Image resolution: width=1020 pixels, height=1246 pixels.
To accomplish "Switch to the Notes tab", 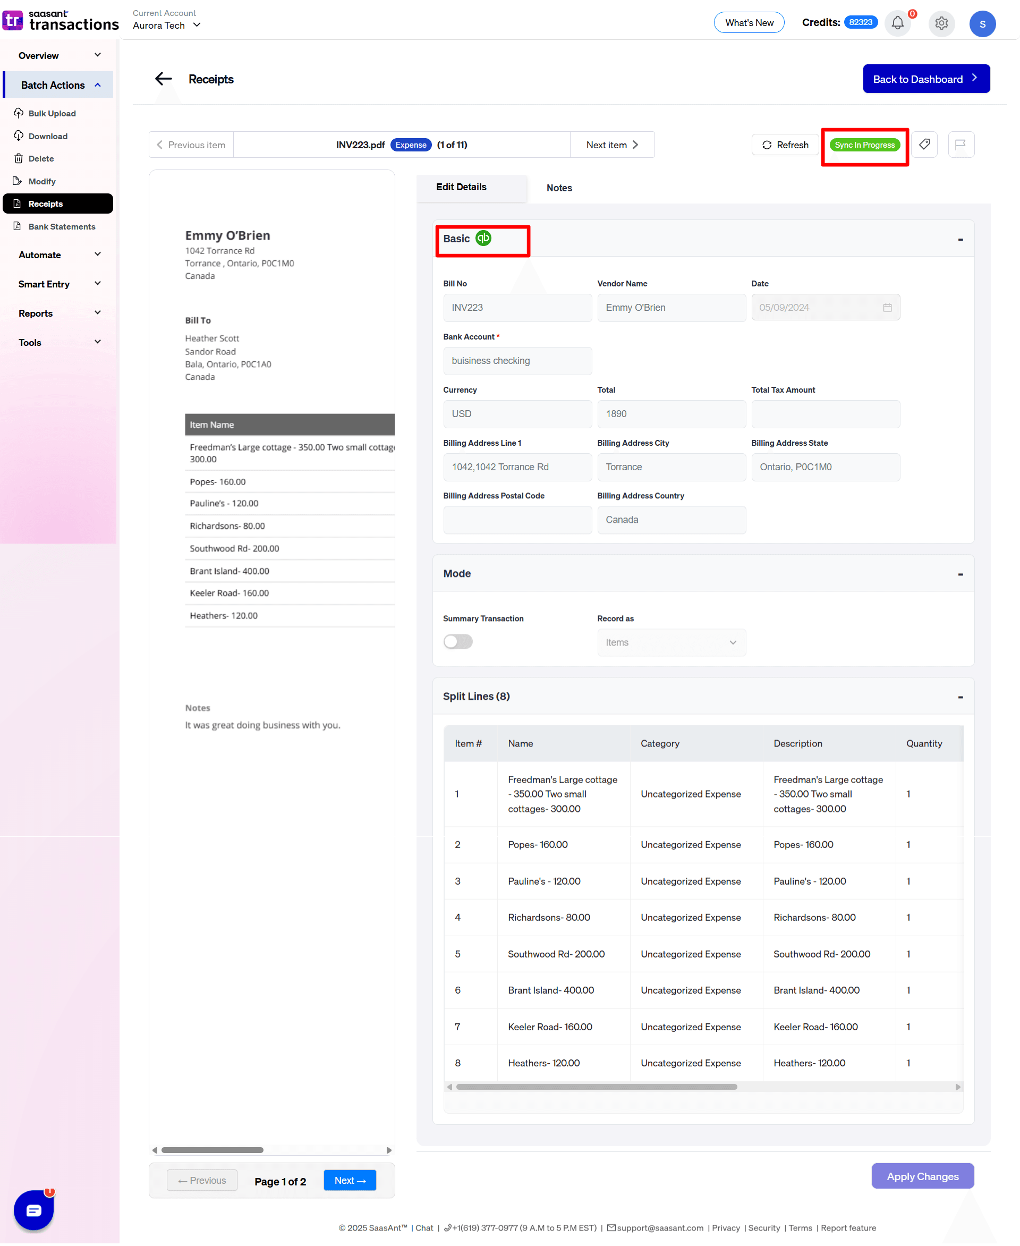I will (x=559, y=188).
